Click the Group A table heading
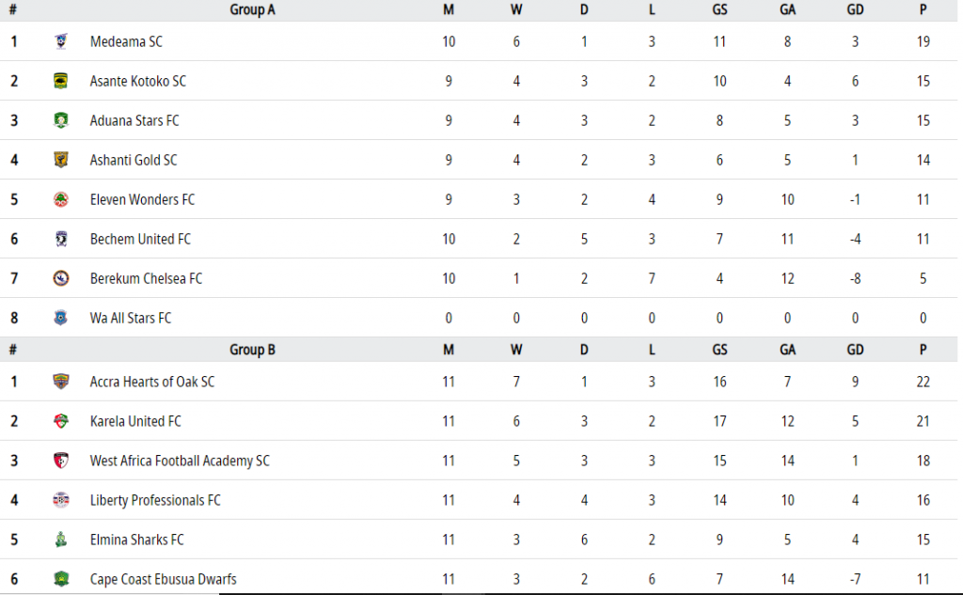This screenshot has height=595, width=963. pos(252,9)
